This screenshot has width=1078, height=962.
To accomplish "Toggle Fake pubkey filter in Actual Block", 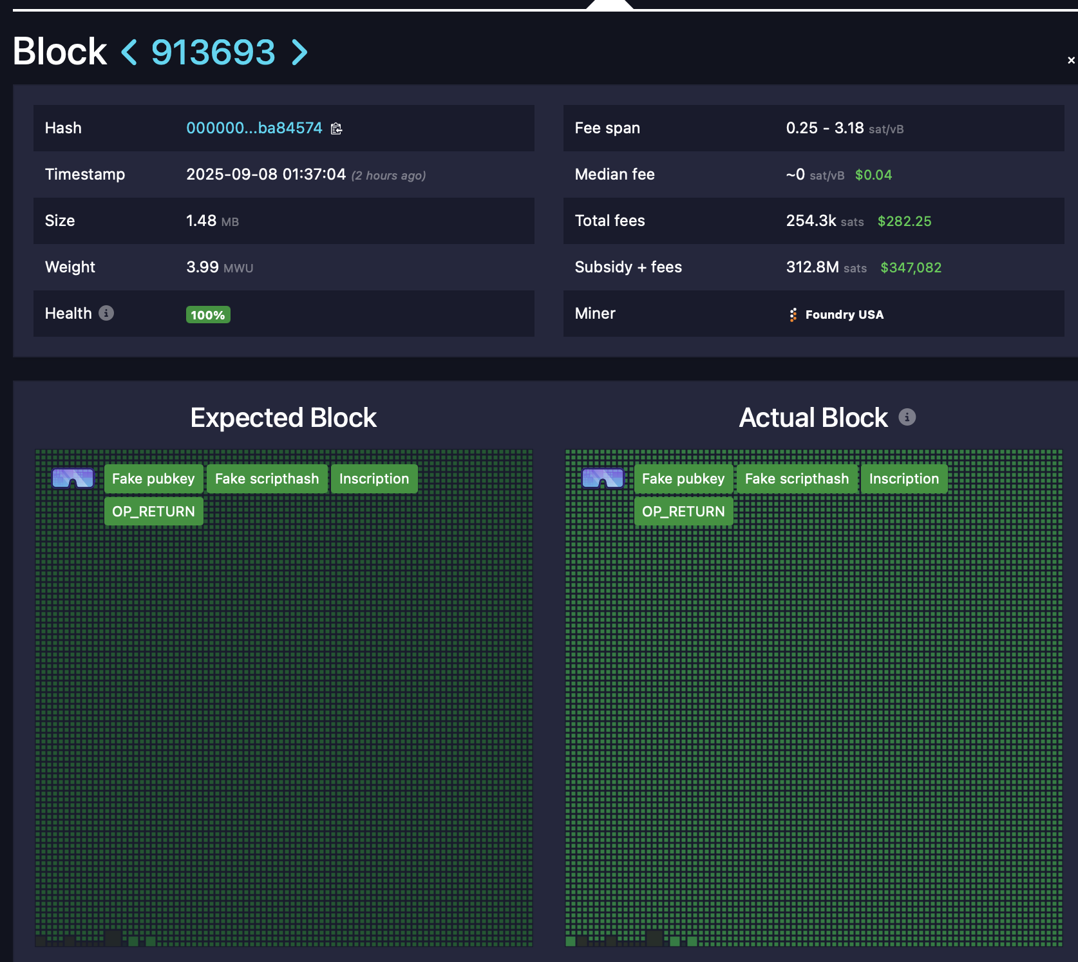I will [683, 478].
